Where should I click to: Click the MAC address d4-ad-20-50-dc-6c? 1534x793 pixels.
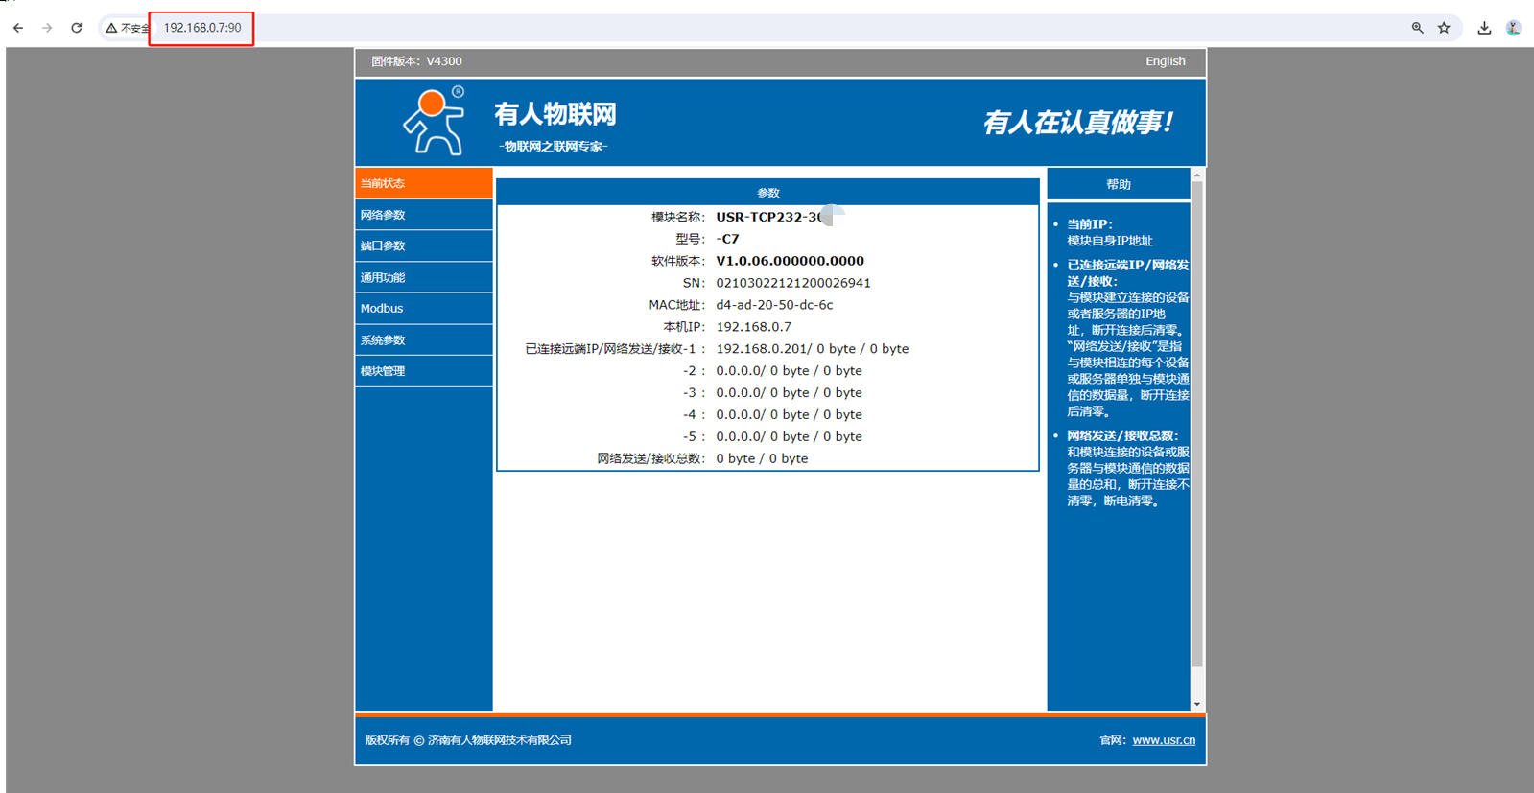click(x=774, y=305)
